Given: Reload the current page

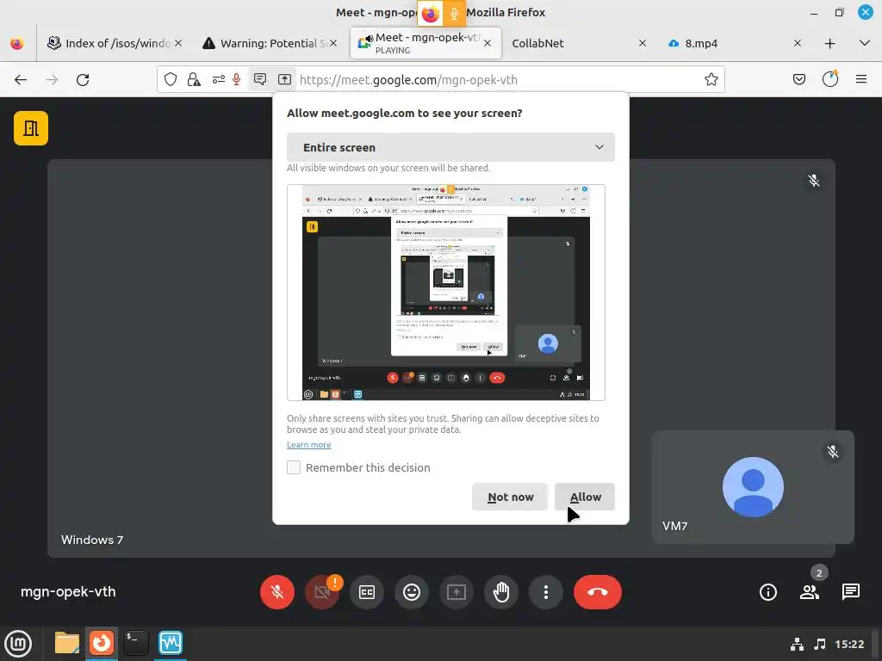Looking at the screenshot, I should click(x=83, y=80).
